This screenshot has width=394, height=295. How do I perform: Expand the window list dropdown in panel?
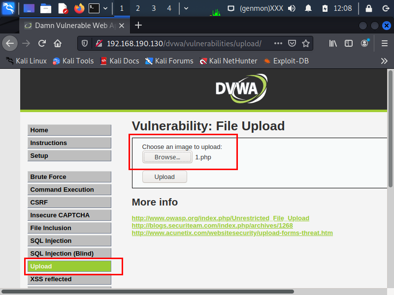pos(186,8)
